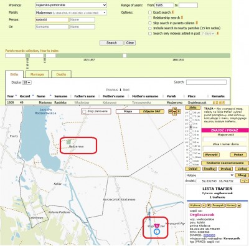This screenshot has height=246, width=249.
Task: Open How to index link
Action: [49, 51]
